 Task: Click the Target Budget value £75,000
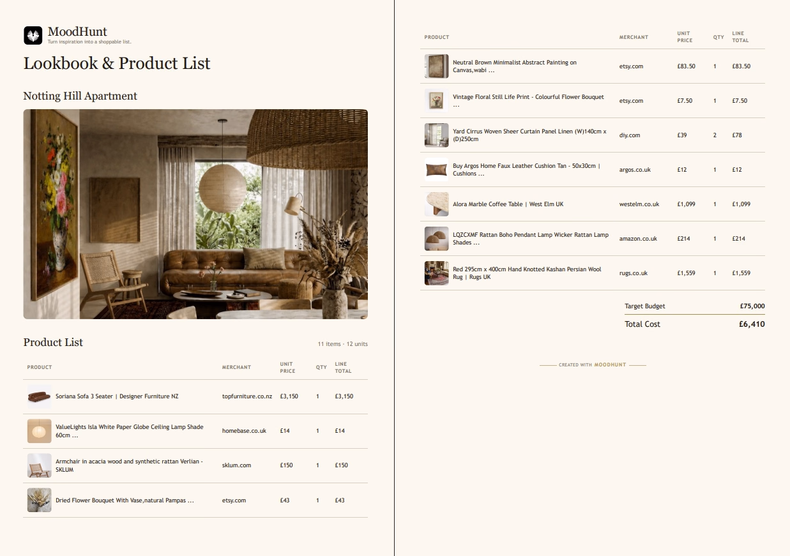752,306
